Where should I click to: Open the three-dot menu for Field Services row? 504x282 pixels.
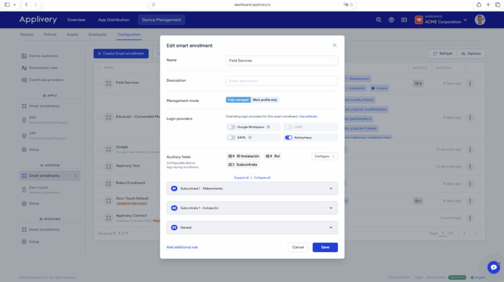tap(470, 83)
